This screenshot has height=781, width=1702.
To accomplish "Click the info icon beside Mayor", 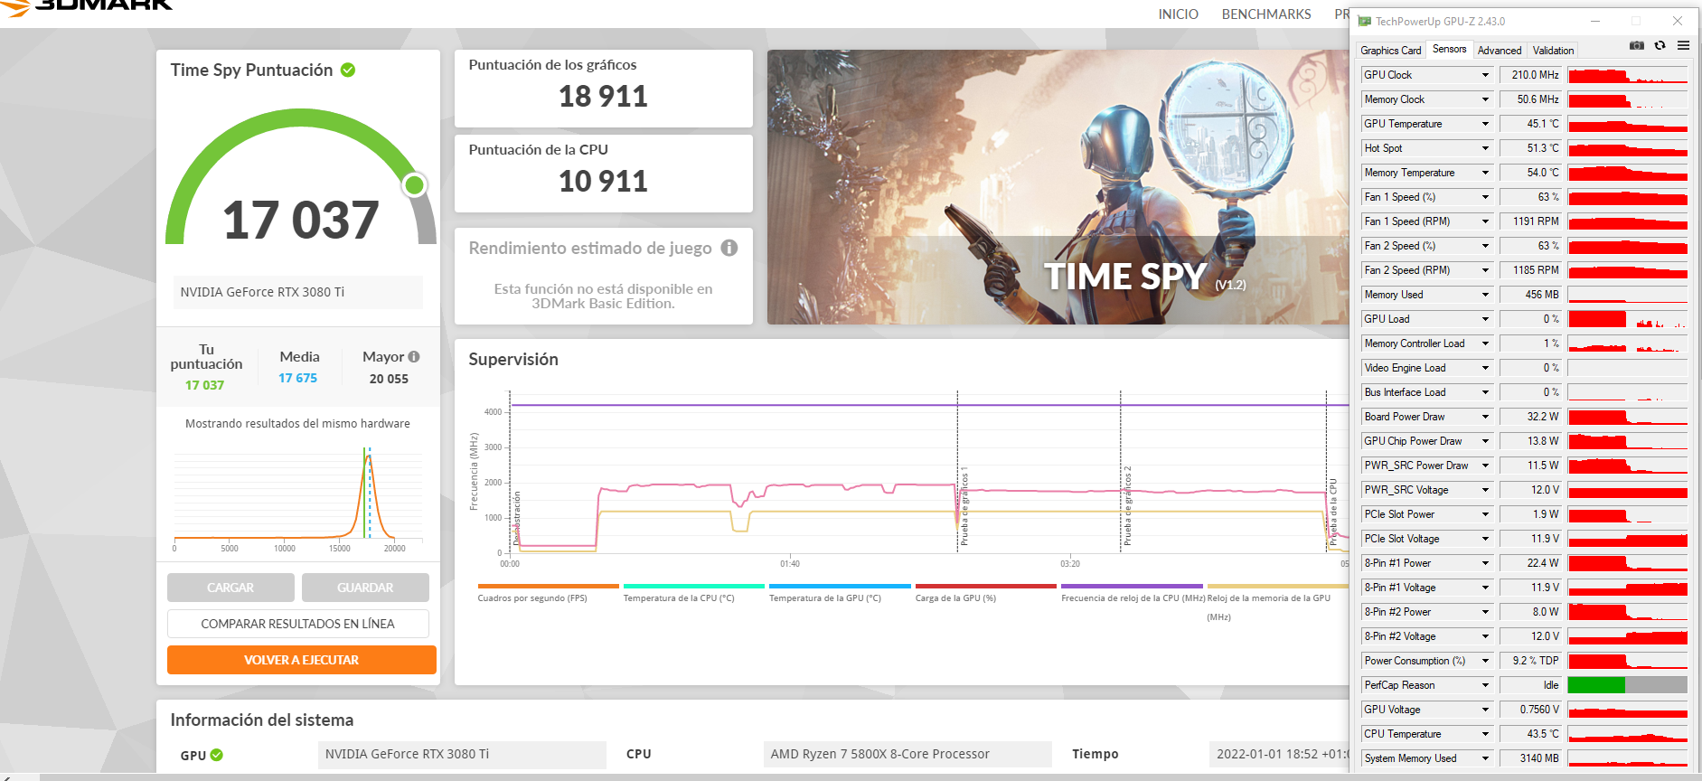I will 414,357.
